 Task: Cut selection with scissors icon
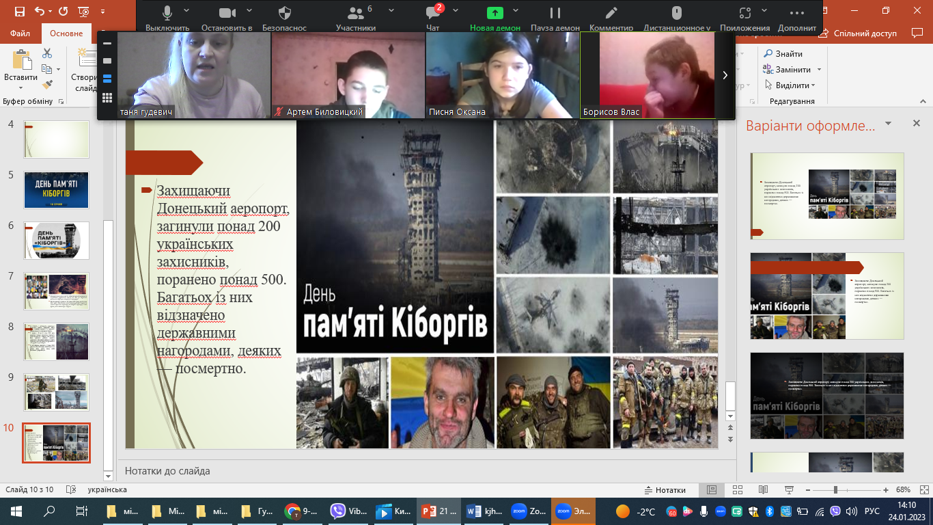tap(47, 53)
